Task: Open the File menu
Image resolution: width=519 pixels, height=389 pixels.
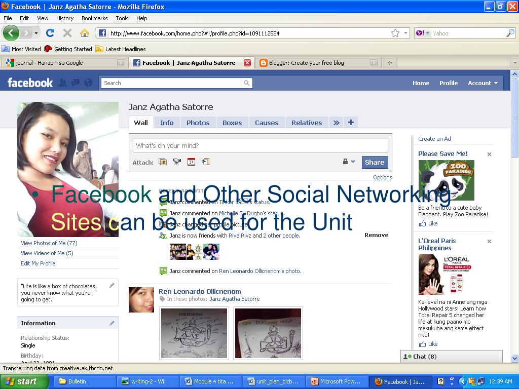Action: 8,18
